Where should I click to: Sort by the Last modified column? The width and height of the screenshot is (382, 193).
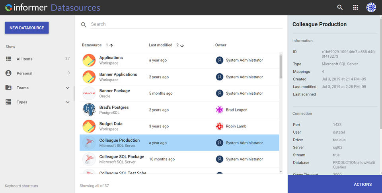click(x=160, y=45)
